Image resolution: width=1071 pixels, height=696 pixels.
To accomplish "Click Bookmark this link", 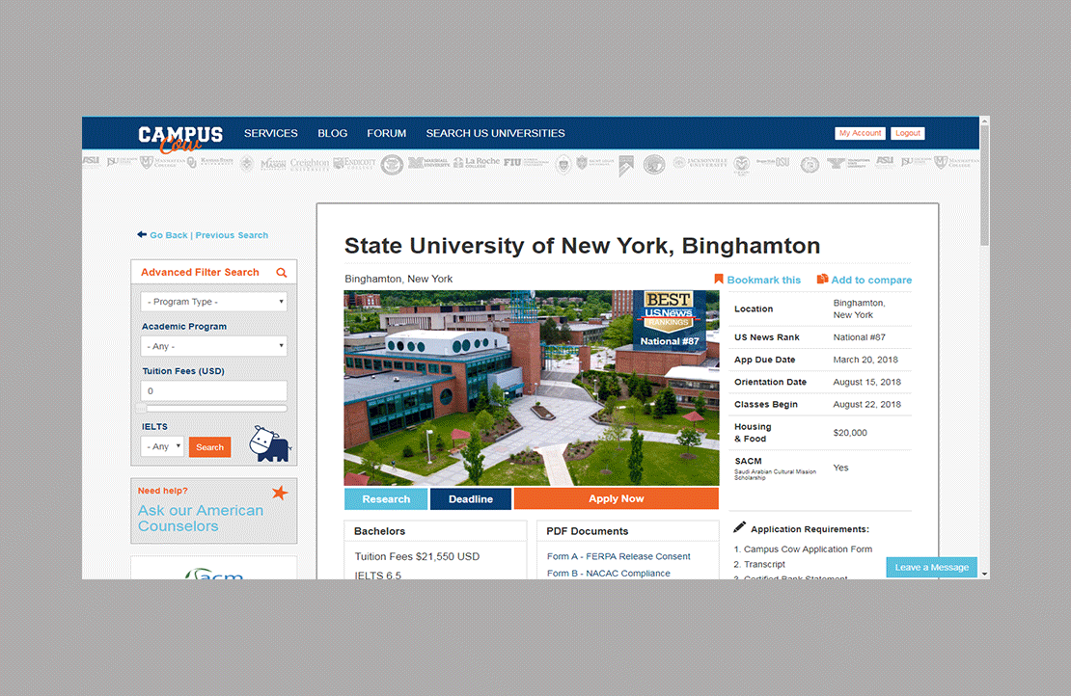I will point(763,280).
